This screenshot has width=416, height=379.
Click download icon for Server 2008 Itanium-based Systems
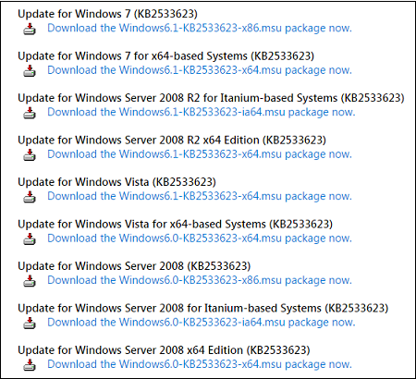coord(30,324)
